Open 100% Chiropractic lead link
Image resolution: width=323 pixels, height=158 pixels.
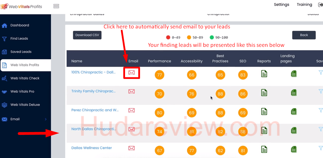(94, 72)
